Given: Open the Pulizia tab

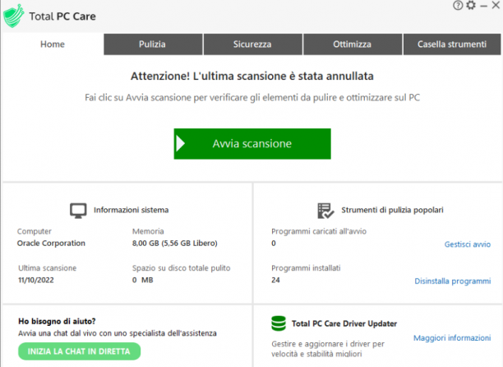Looking at the screenshot, I should pos(153,44).
